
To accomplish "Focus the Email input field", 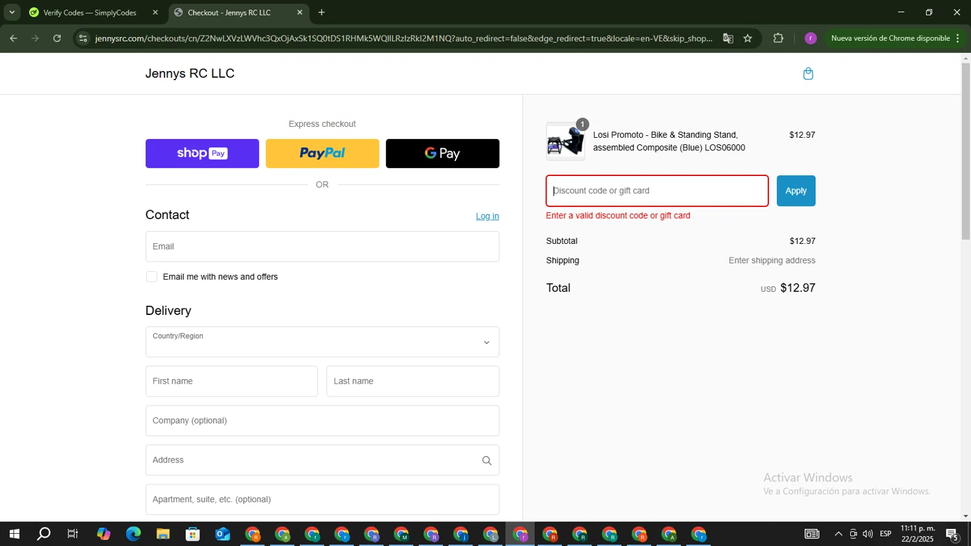I will coord(322,246).
